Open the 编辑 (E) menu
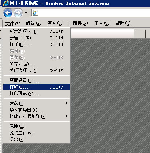This screenshot has height=153, width=150. [34, 23]
